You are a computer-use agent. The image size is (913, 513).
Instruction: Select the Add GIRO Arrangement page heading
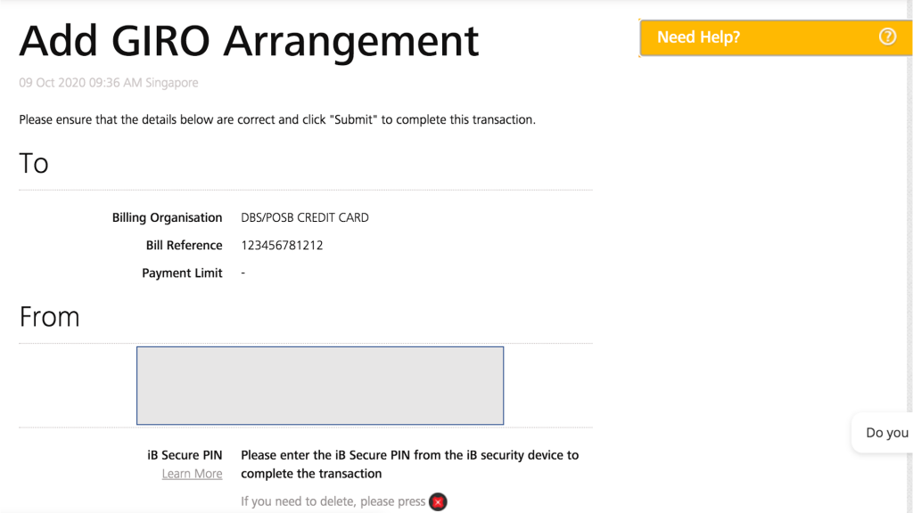[x=250, y=40]
